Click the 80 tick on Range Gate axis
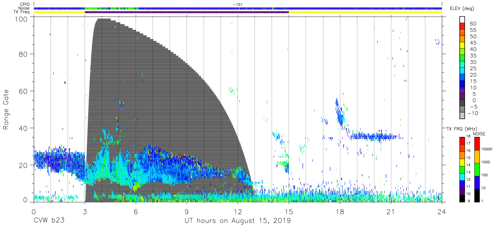This screenshot has width=497, height=229. 23,54
